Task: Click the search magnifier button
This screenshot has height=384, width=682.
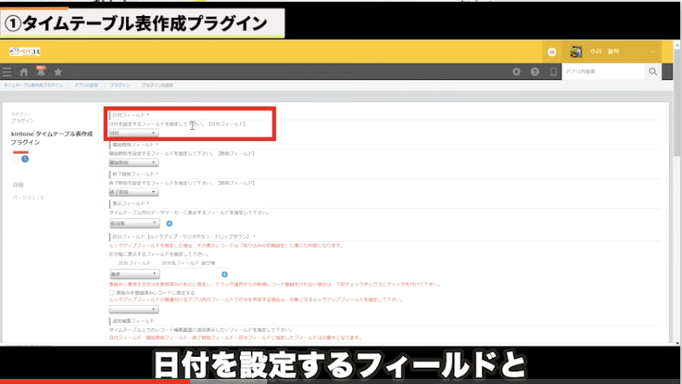Action: [653, 72]
